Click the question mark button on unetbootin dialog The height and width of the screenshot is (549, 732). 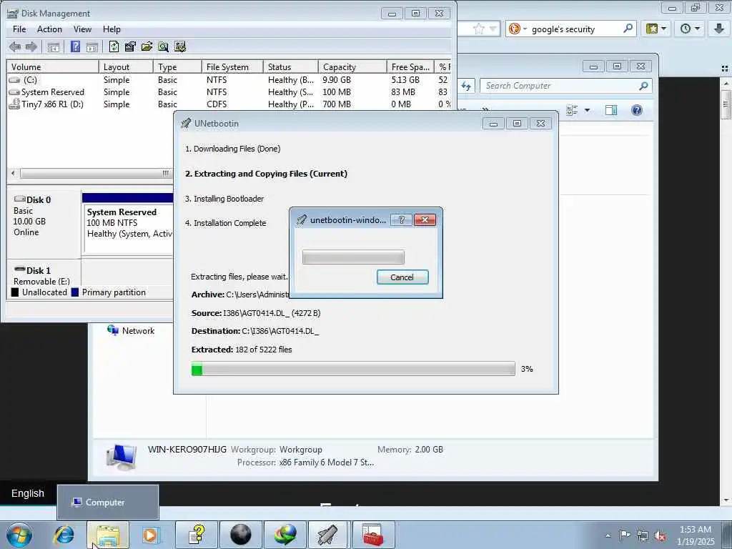click(402, 220)
